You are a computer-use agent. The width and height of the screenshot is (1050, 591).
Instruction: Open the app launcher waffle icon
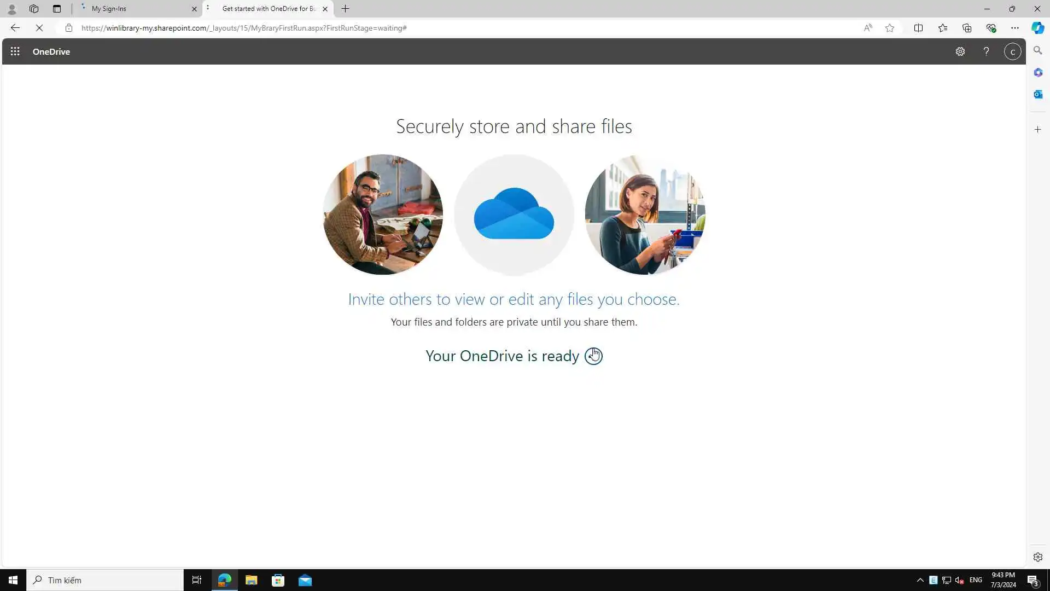click(15, 51)
